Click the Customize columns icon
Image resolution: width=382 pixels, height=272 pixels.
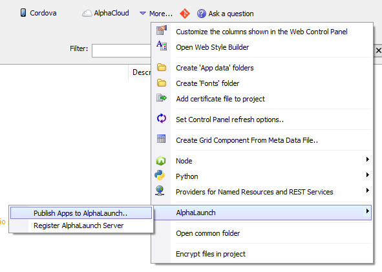[162, 30]
